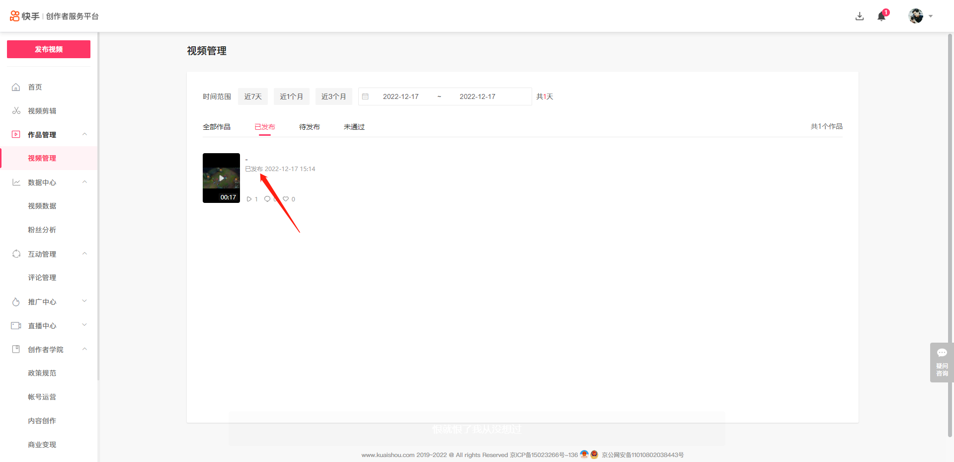The image size is (954, 462).
Task: Switch to the 全部作品 tab
Action: 217,127
